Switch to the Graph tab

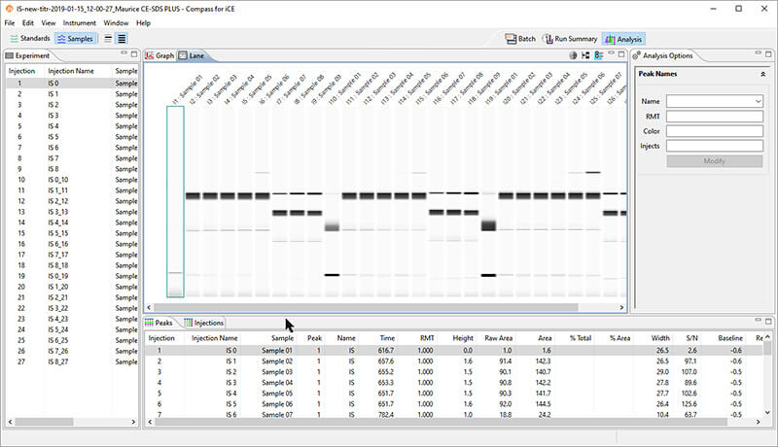159,55
